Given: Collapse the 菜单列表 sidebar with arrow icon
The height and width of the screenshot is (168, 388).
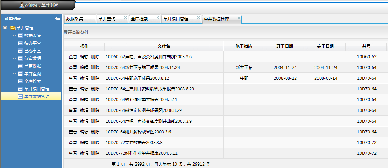Looking at the screenshot, I should 57,19.
